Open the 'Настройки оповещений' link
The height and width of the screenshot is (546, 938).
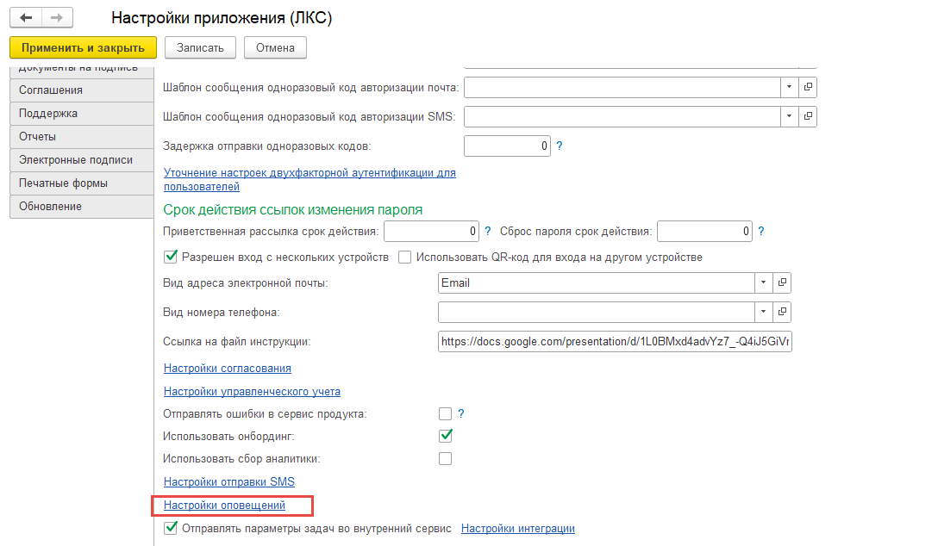(x=224, y=506)
